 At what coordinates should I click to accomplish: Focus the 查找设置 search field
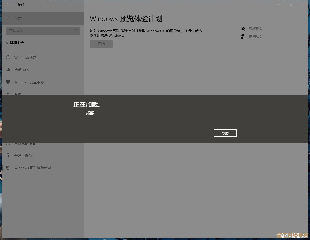40,31
